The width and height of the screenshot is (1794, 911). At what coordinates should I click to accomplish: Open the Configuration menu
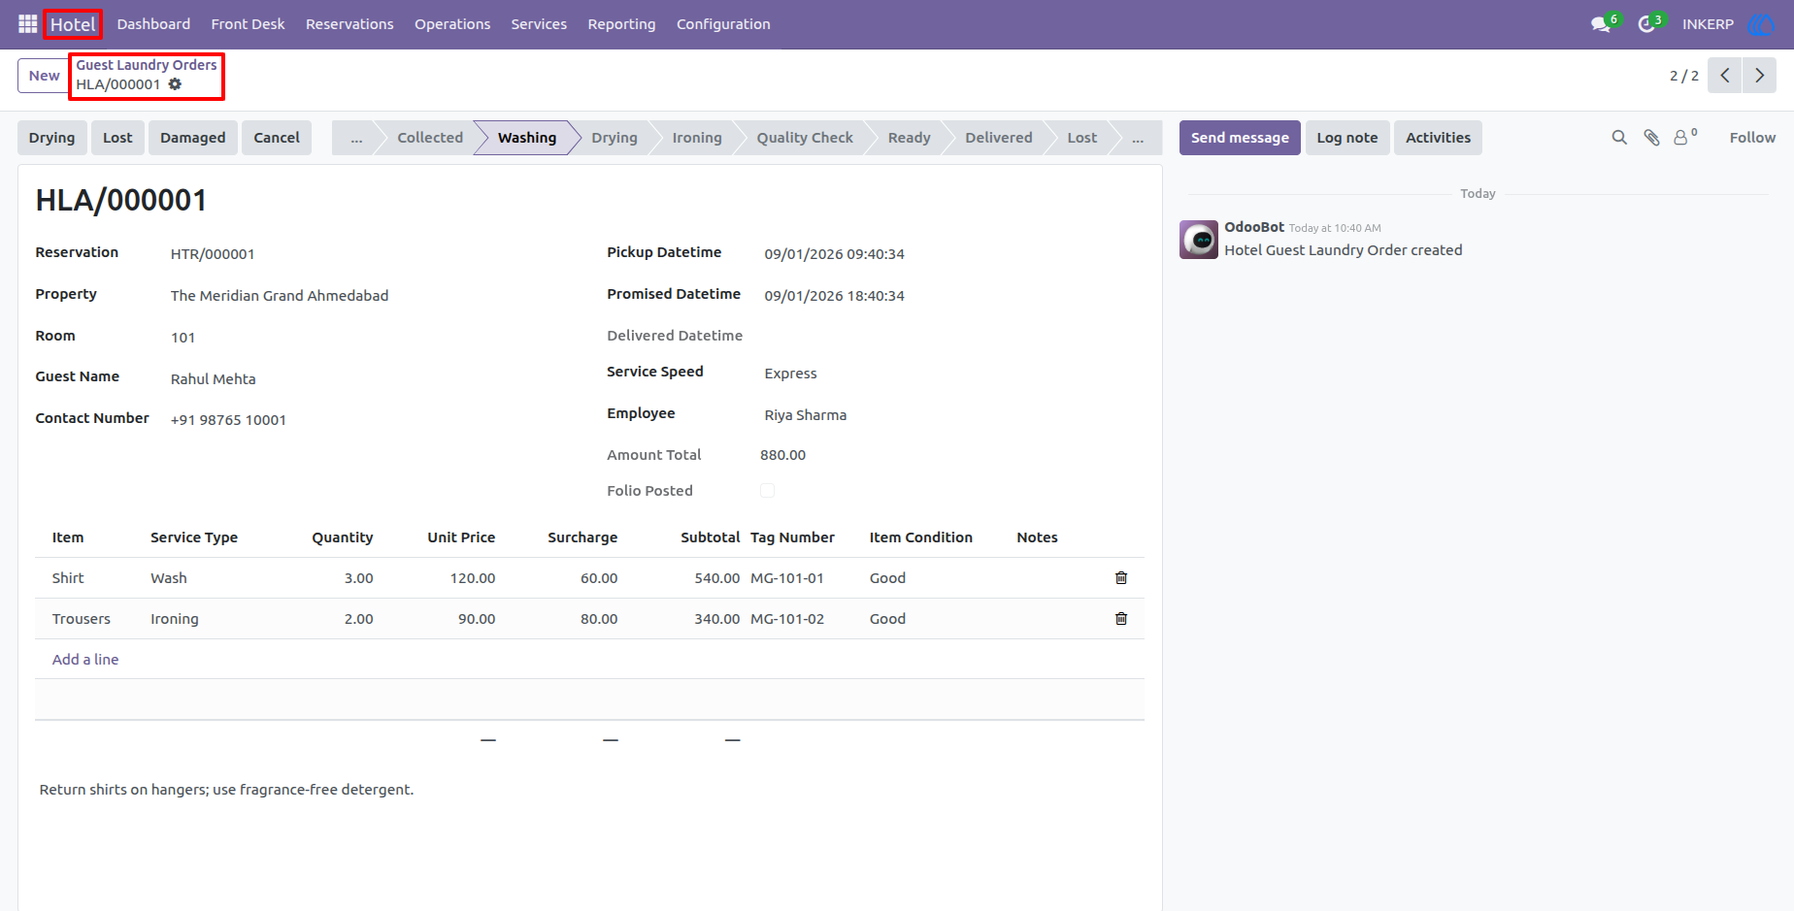[x=723, y=24]
